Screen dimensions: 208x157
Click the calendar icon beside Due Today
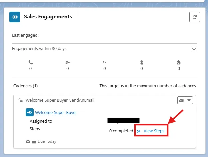(34, 141)
